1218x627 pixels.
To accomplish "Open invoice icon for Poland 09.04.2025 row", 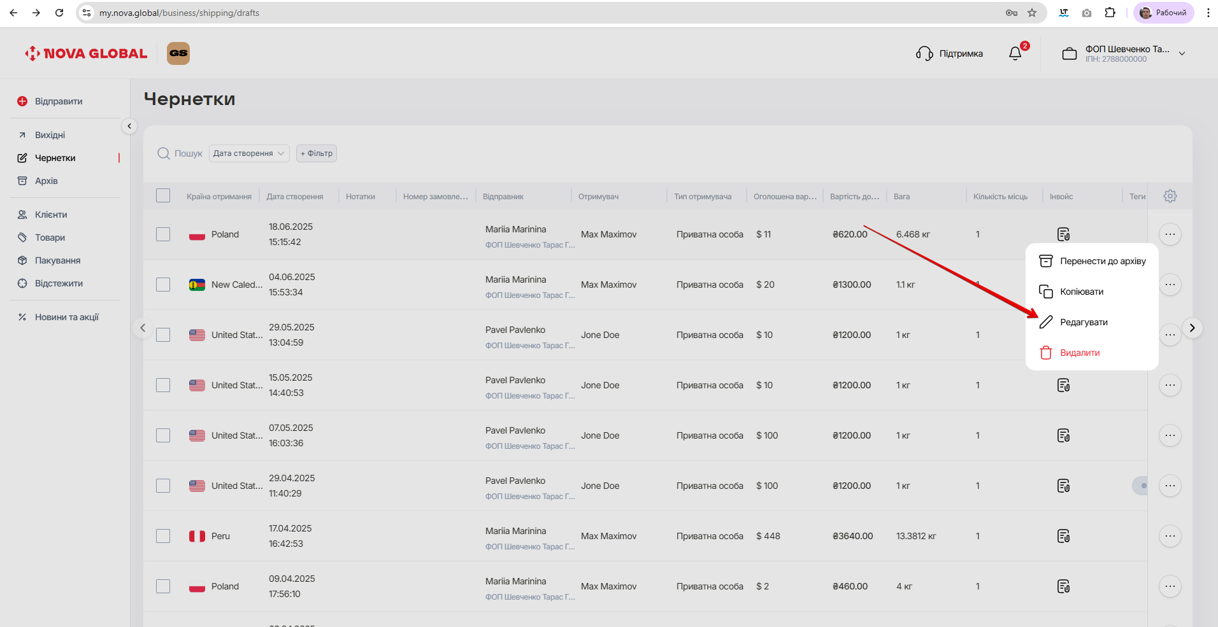I will point(1063,586).
